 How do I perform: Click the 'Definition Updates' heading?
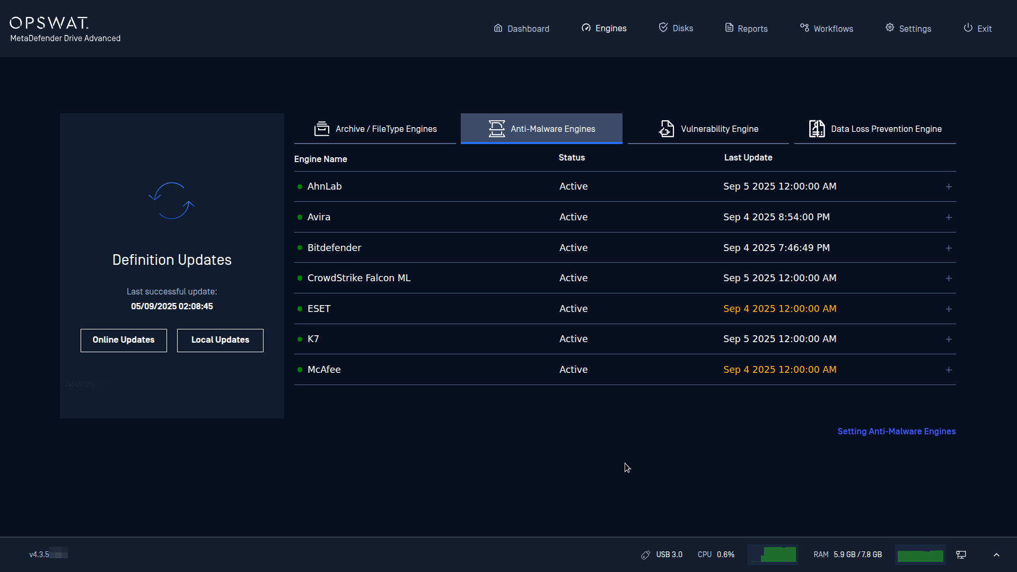click(172, 260)
